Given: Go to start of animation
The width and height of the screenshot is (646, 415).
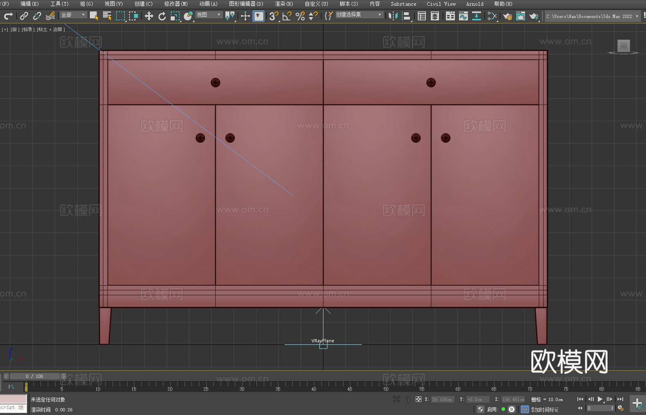Looking at the screenshot, I should pos(580,399).
